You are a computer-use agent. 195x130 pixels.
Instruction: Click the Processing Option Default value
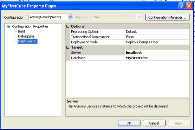(x=131, y=32)
